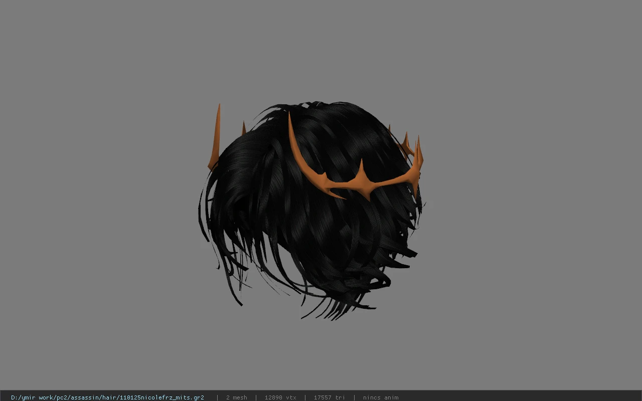Click the file path ending in nicolefrz_mits.gr2

[x=107, y=397]
